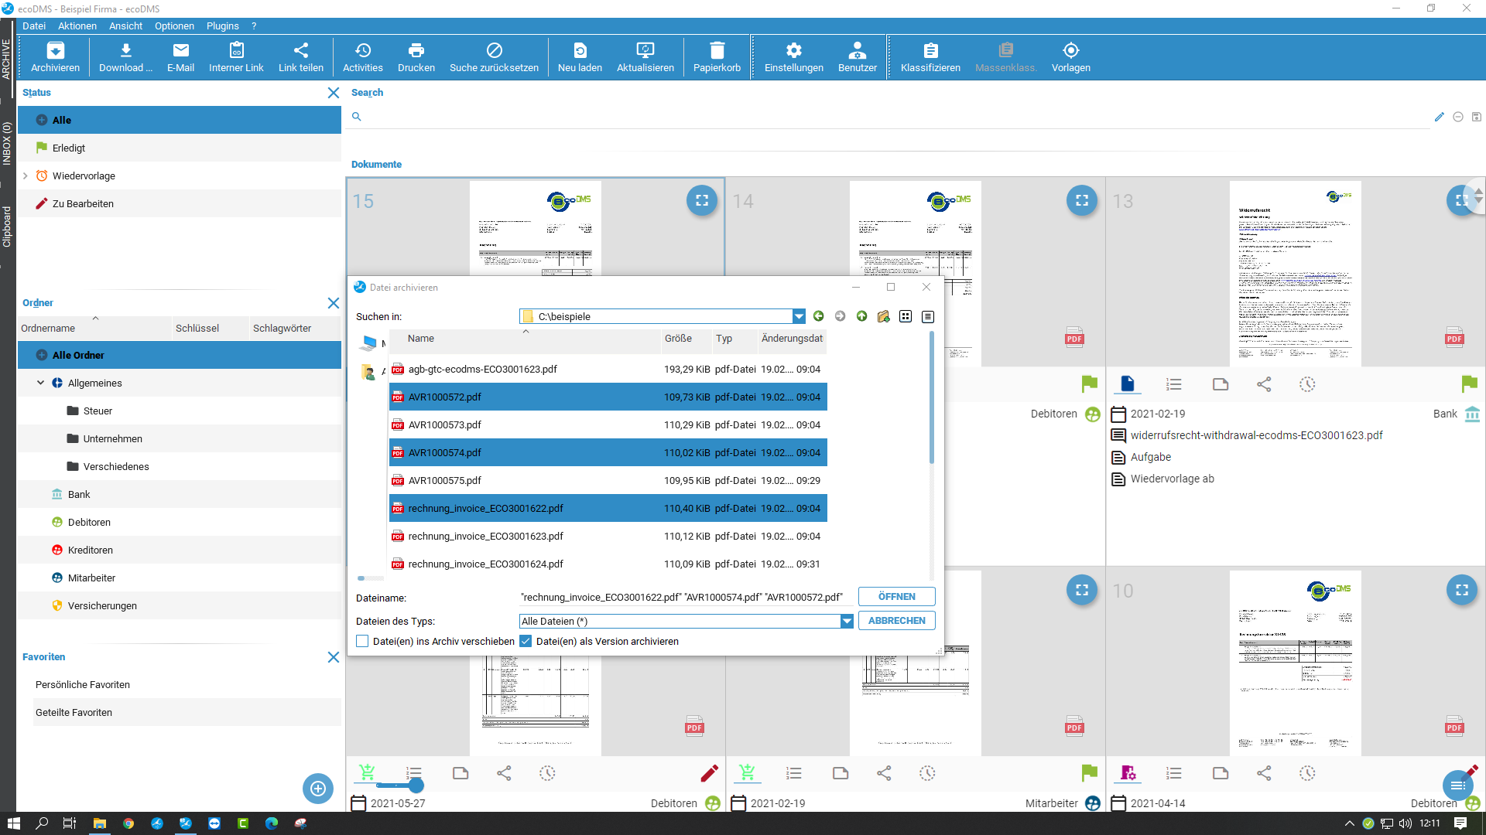Click the Dateiname input field
Screen dimensions: 1486x835
687,597
